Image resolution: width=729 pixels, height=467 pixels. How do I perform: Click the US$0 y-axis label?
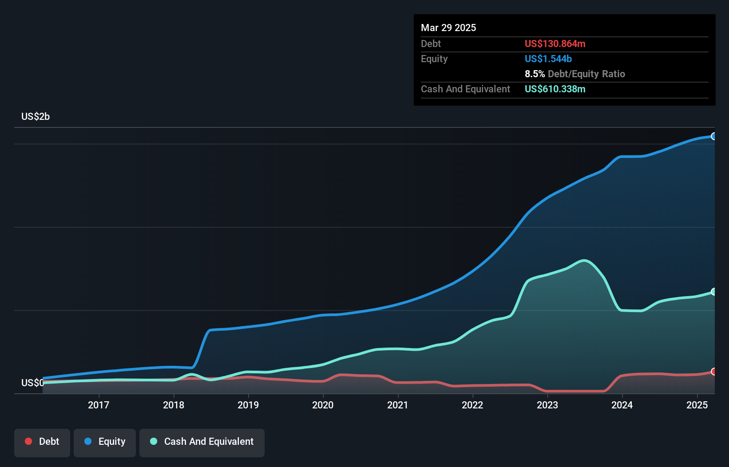point(32,383)
